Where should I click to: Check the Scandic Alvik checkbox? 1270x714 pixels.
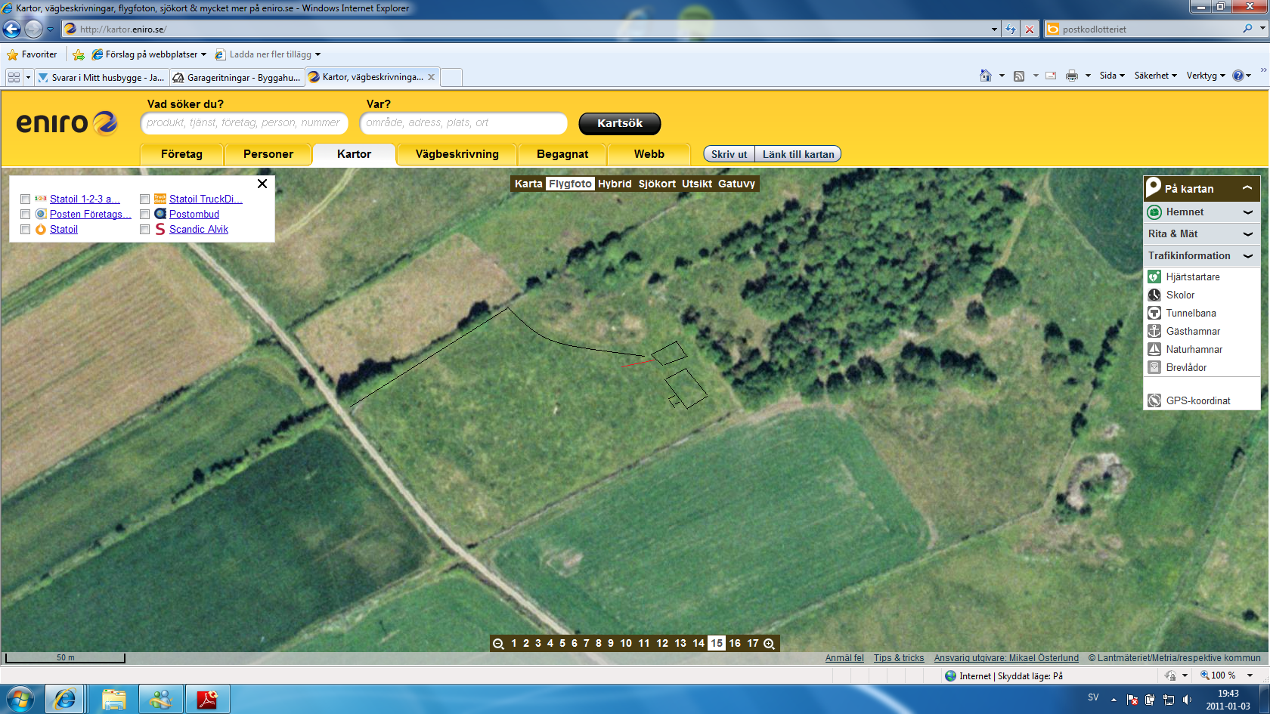click(145, 230)
